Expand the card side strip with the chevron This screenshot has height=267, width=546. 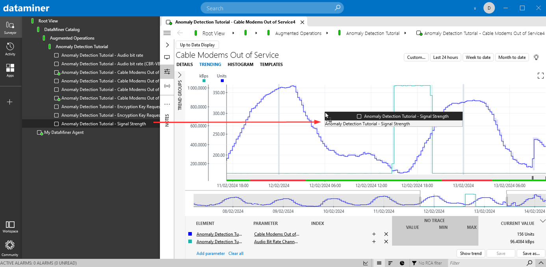tap(167, 45)
